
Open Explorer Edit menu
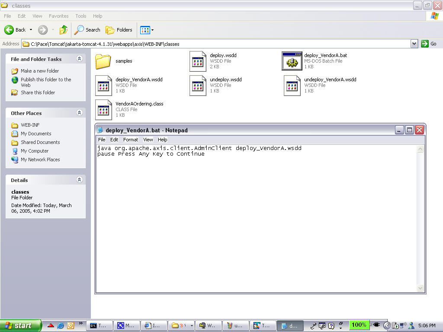tap(22, 16)
